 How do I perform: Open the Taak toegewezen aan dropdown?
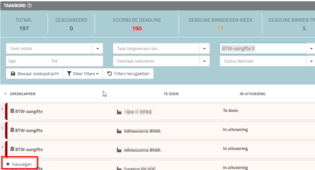(x=204, y=49)
